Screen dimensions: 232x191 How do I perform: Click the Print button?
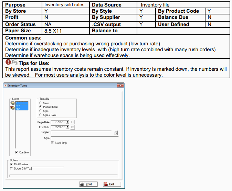88,184
